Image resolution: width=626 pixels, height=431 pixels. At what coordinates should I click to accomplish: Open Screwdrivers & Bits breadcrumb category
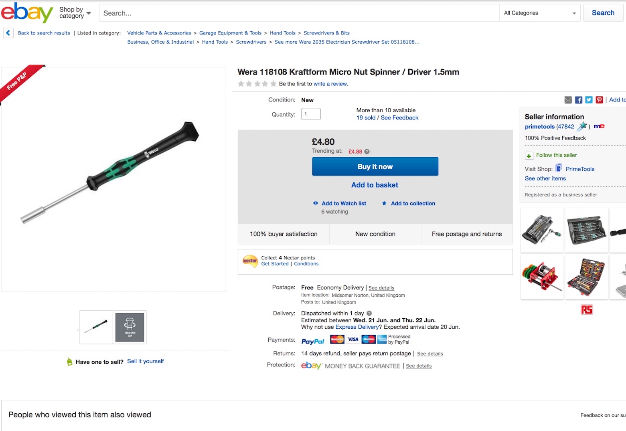pos(326,33)
